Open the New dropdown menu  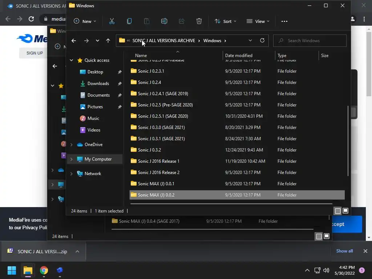tap(85, 21)
